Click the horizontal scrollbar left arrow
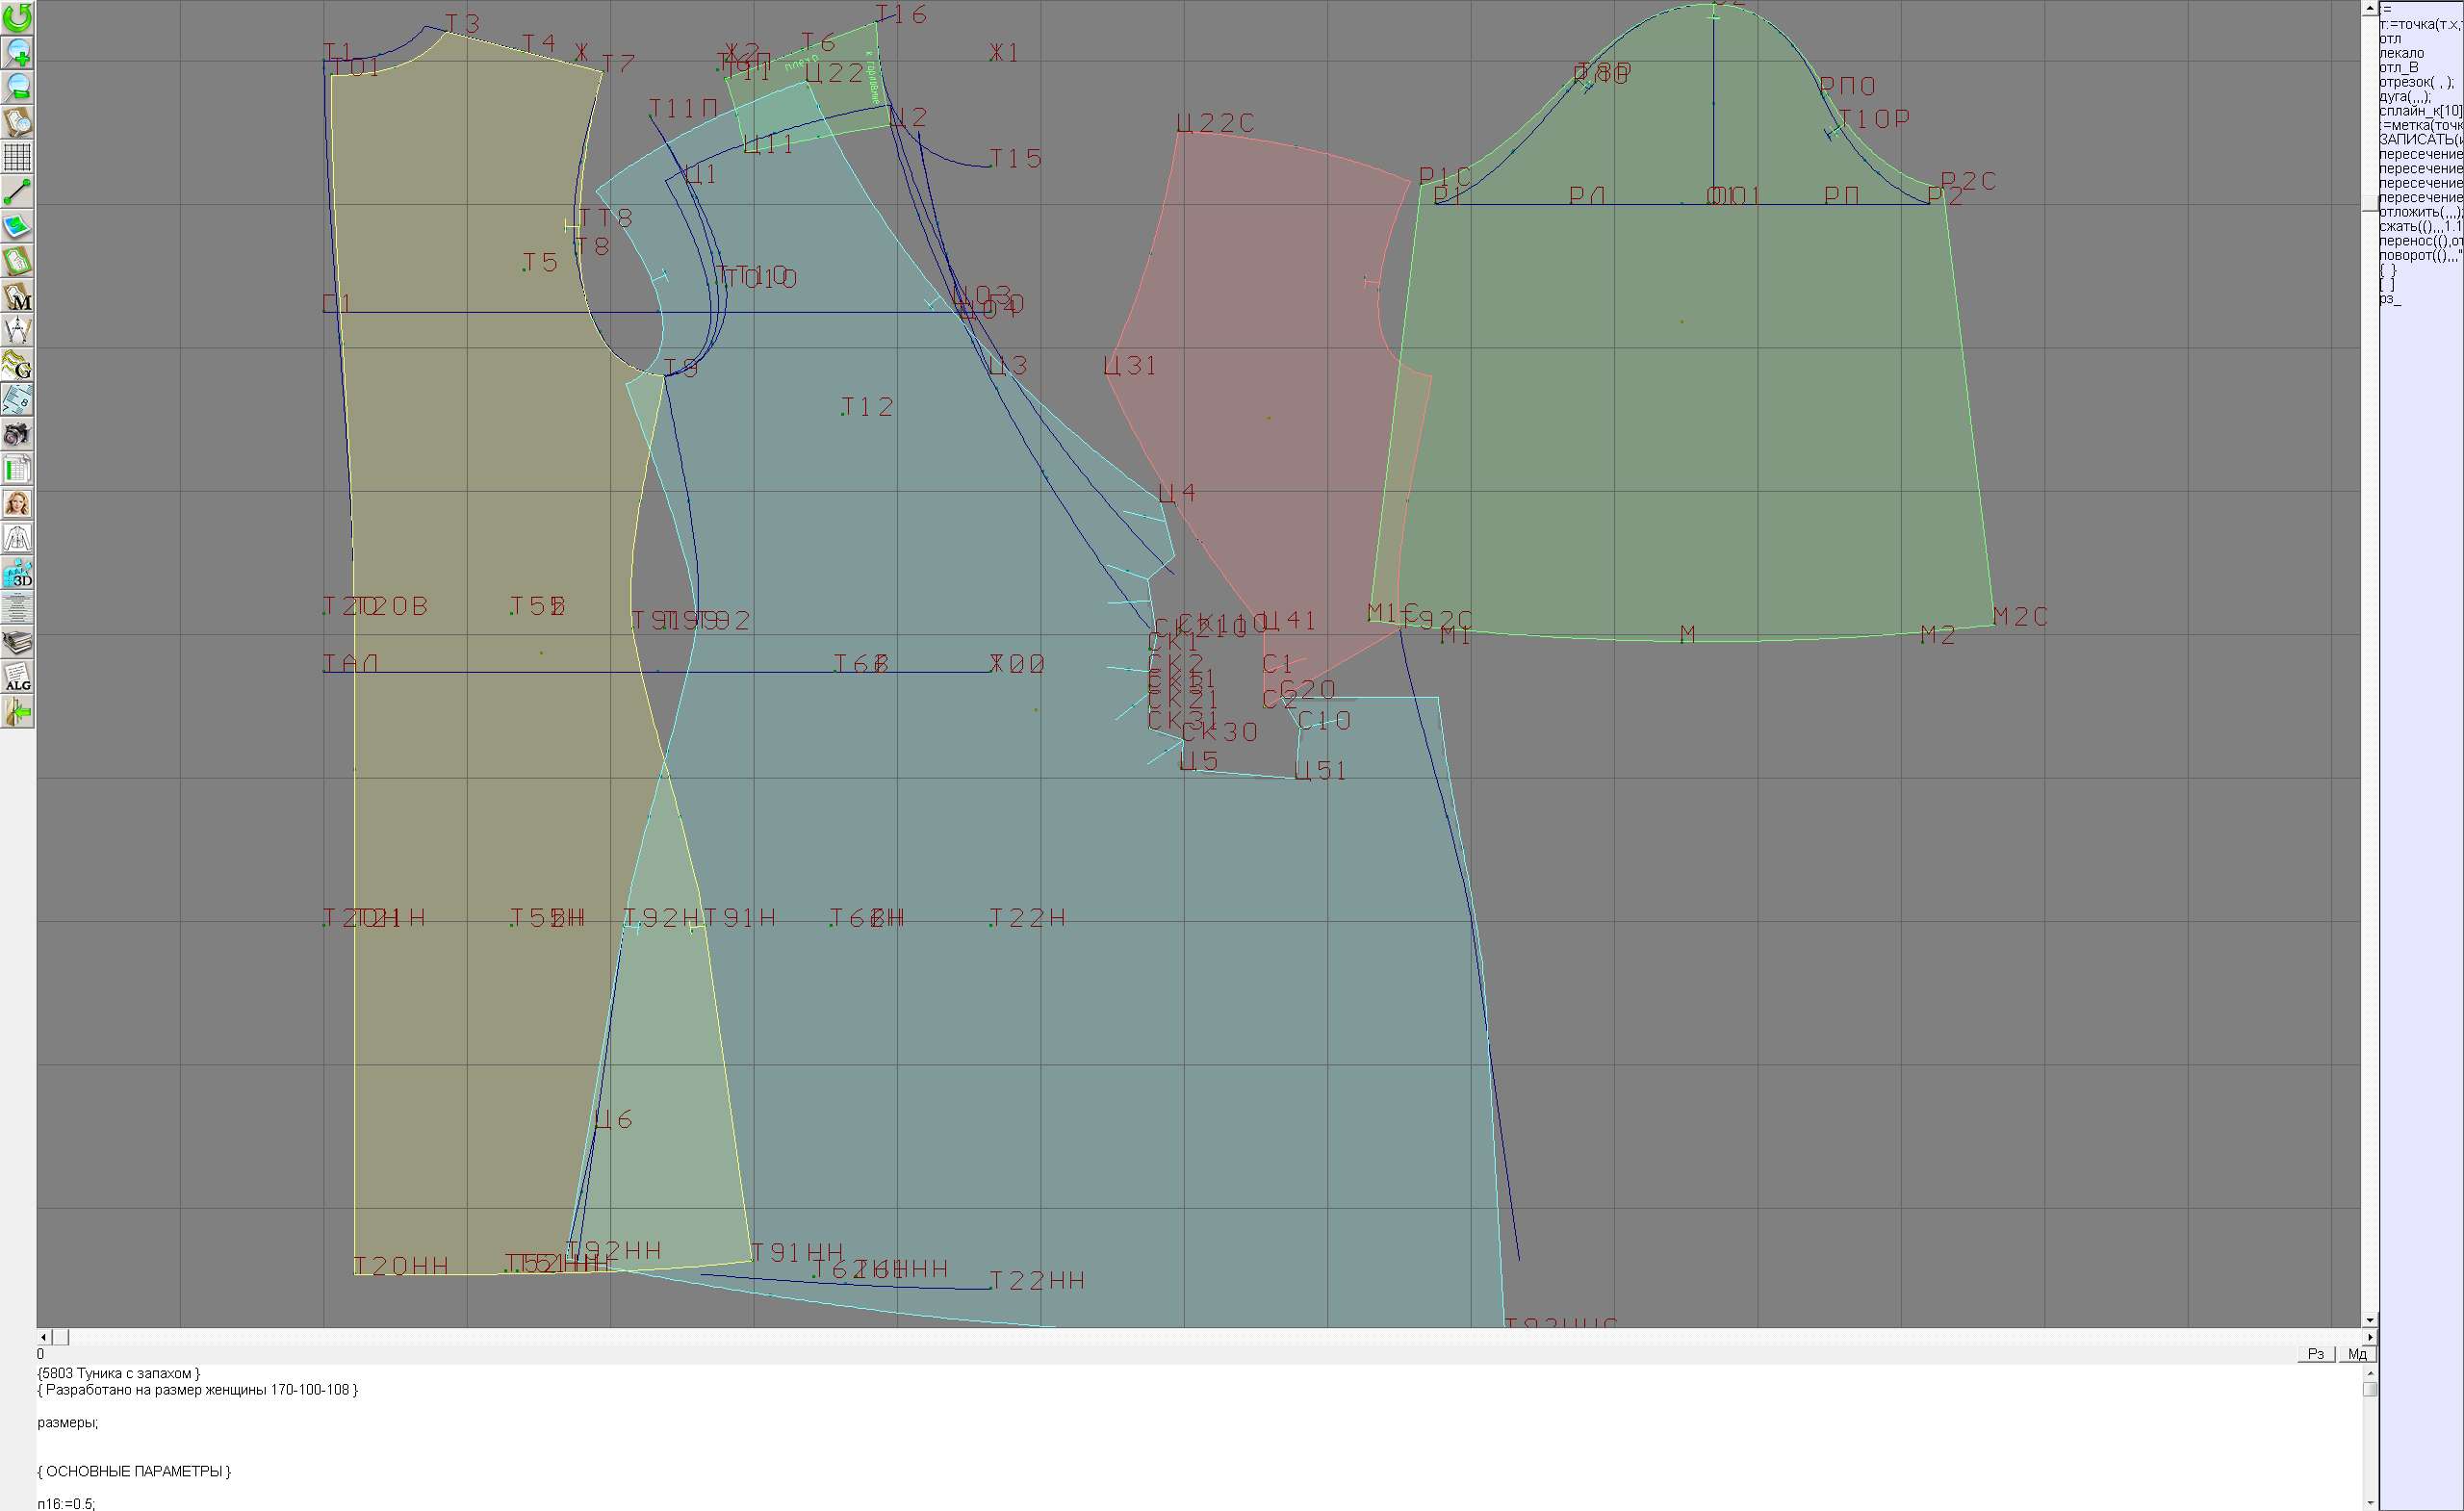The width and height of the screenshot is (2464, 1511). point(43,1337)
